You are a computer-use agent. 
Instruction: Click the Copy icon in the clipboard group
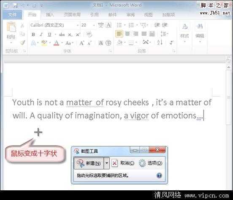coord(22,34)
